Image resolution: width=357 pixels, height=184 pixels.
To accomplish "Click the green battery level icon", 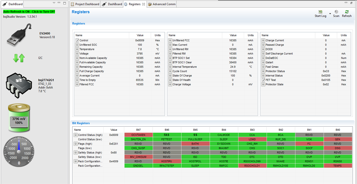I will pyautogui.click(x=19, y=118).
